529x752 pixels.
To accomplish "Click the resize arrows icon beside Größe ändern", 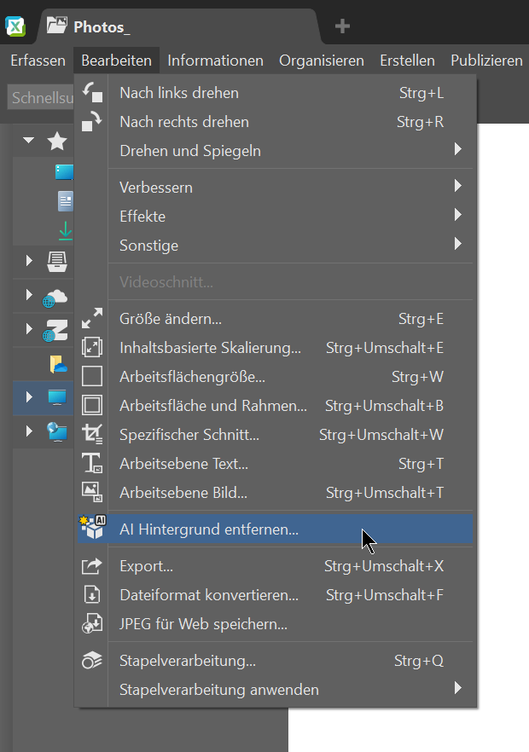I will click(92, 318).
